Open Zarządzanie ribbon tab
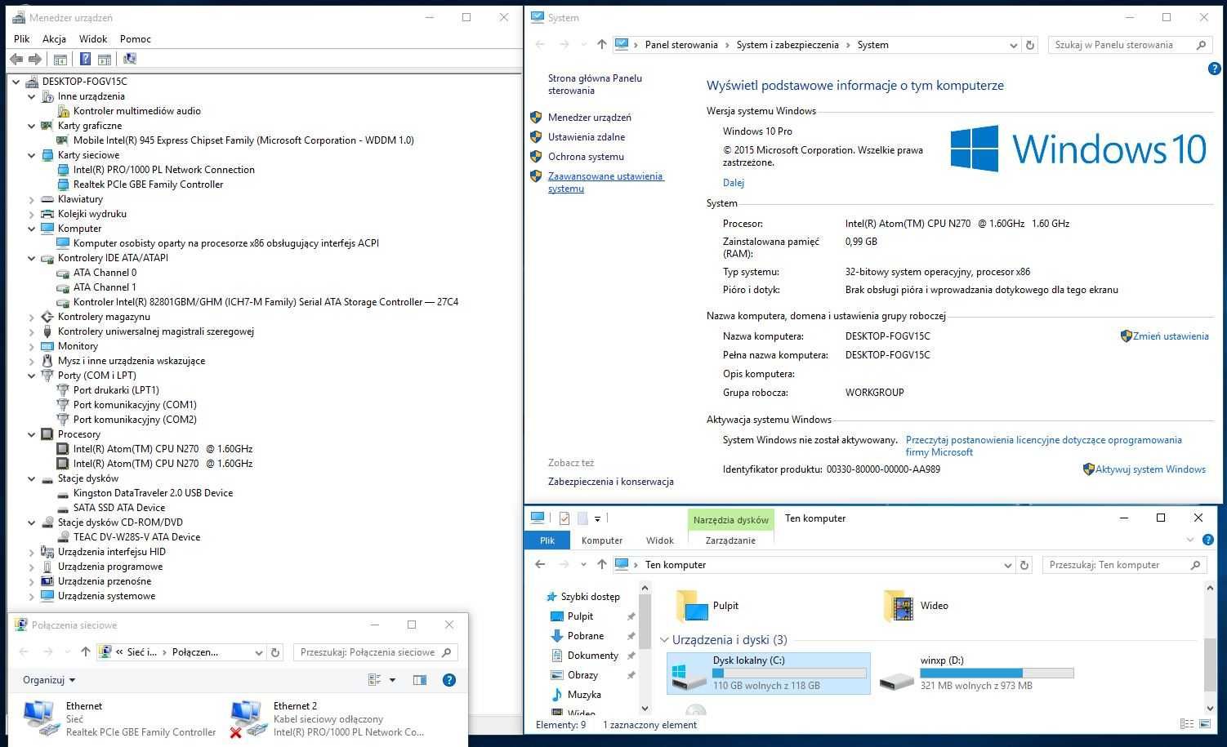1227x747 pixels. (x=730, y=540)
